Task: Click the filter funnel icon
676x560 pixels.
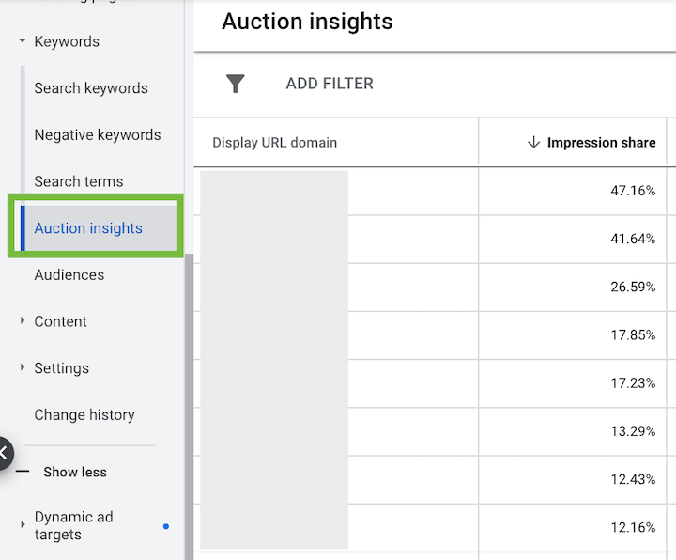Action: pos(236,84)
